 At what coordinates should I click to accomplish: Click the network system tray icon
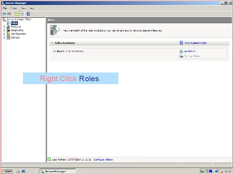click(217, 171)
